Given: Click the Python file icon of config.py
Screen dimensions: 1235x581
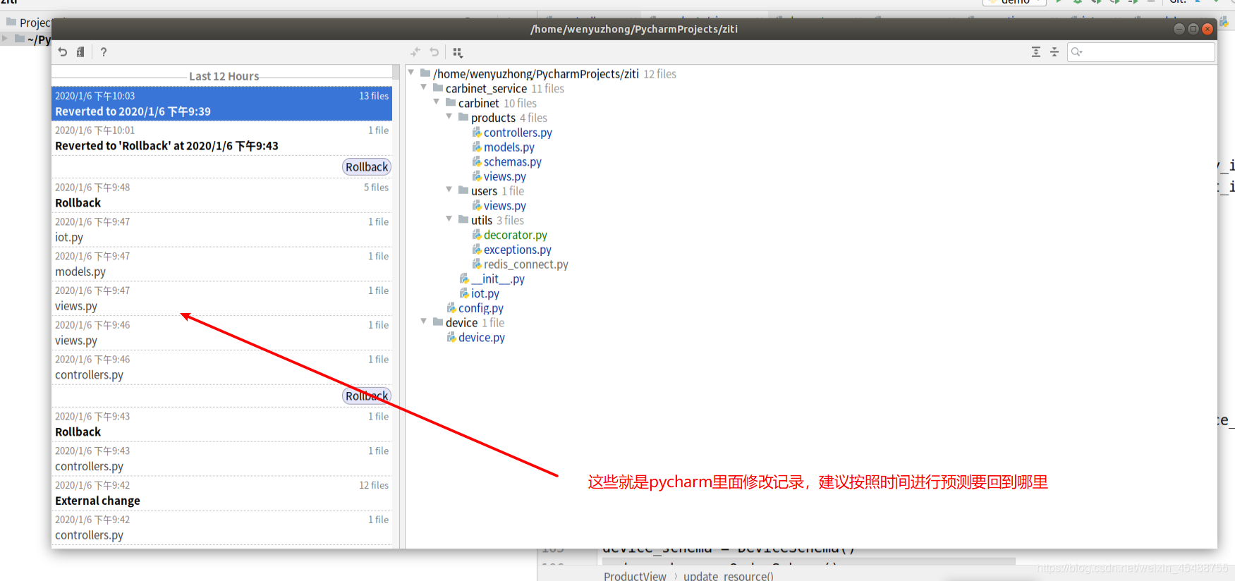Looking at the screenshot, I should tap(451, 308).
